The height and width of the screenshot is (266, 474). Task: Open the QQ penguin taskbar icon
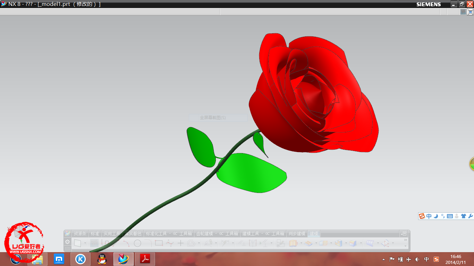102,259
